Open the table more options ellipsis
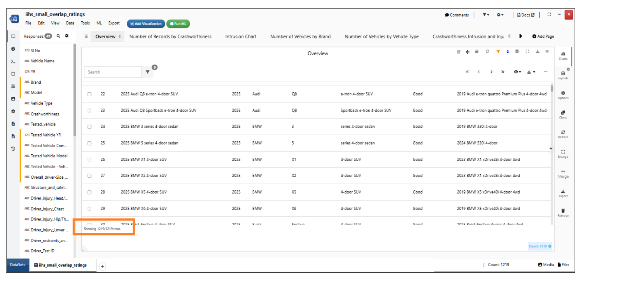The image size is (625, 293). pyautogui.click(x=546, y=72)
